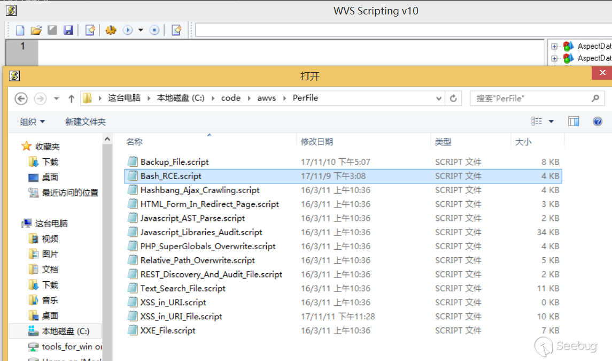Click the Run script play icon
The width and height of the screenshot is (612, 361).
pyautogui.click(x=128, y=30)
